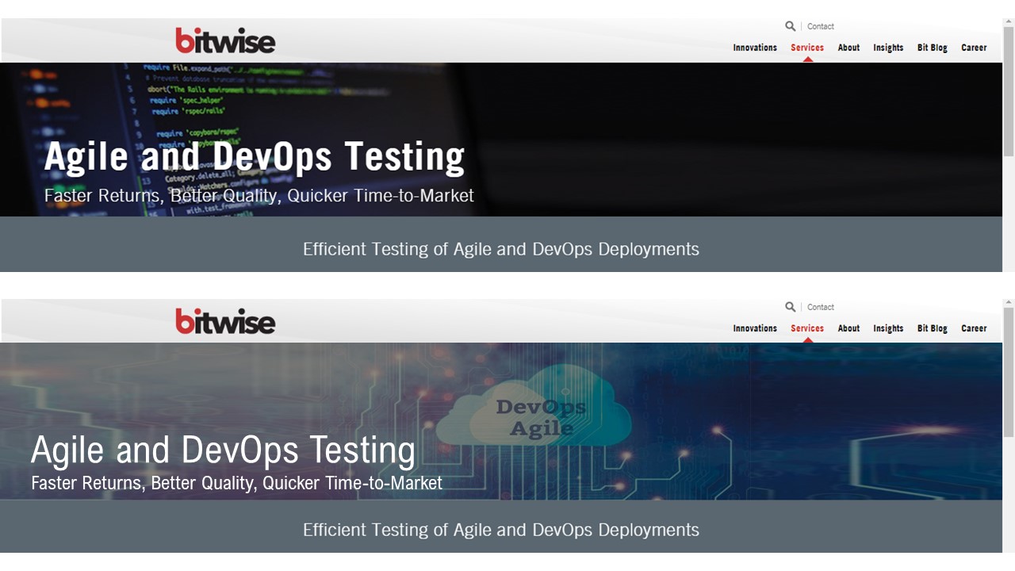The height and width of the screenshot is (571, 1015).
Task: Click the search magnifier in the lower page header
Action: (x=790, y=307)
